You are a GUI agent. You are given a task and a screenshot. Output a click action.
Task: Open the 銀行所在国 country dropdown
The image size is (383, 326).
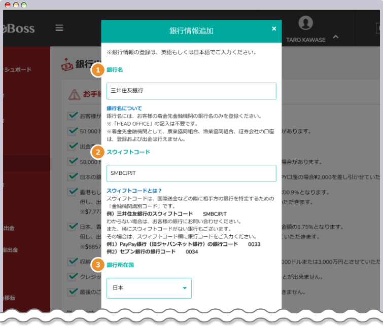tap(149, 288)
